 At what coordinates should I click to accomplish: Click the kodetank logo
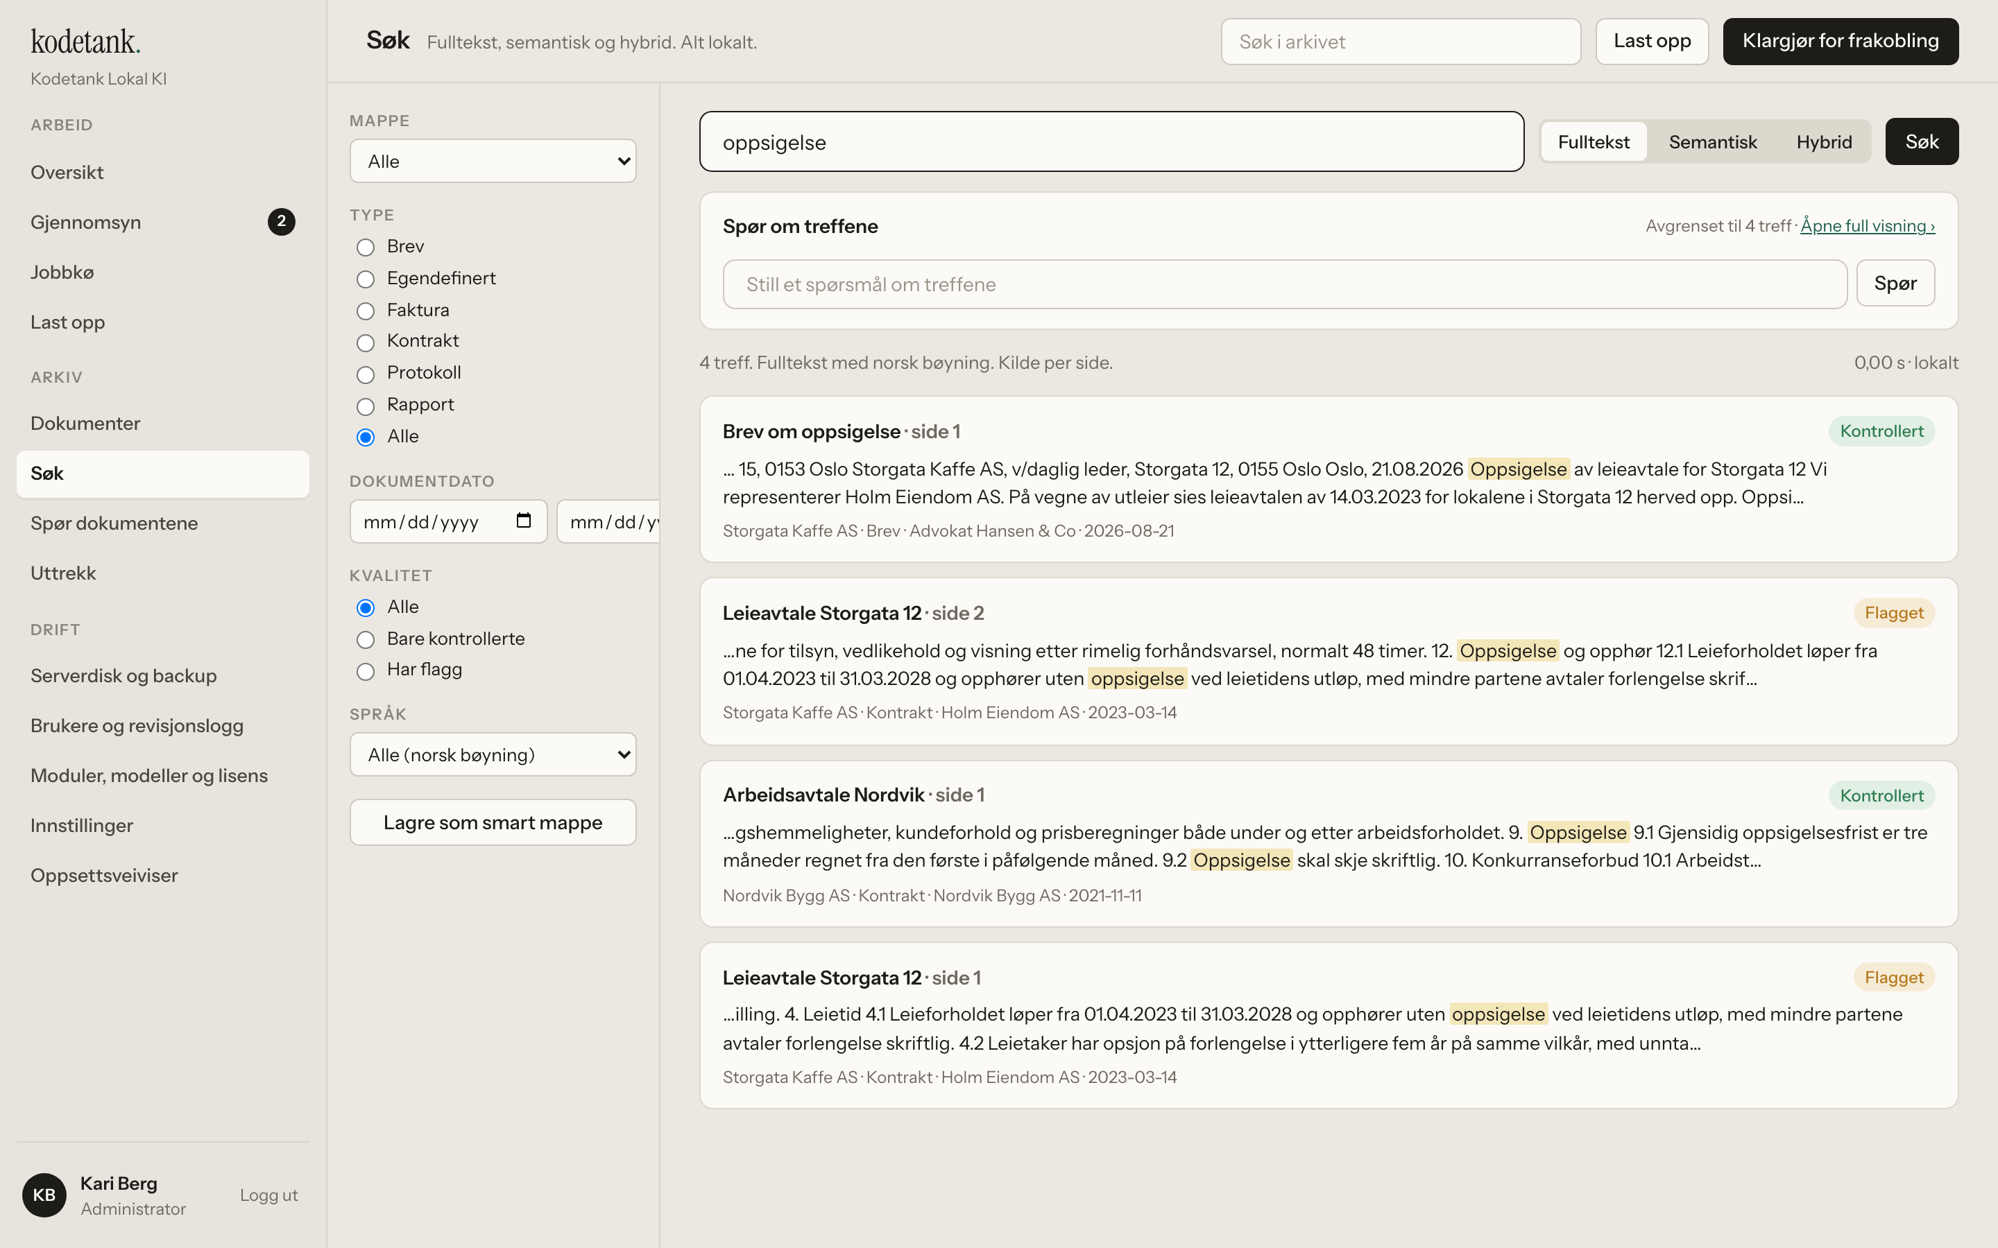tap(86, 42)
